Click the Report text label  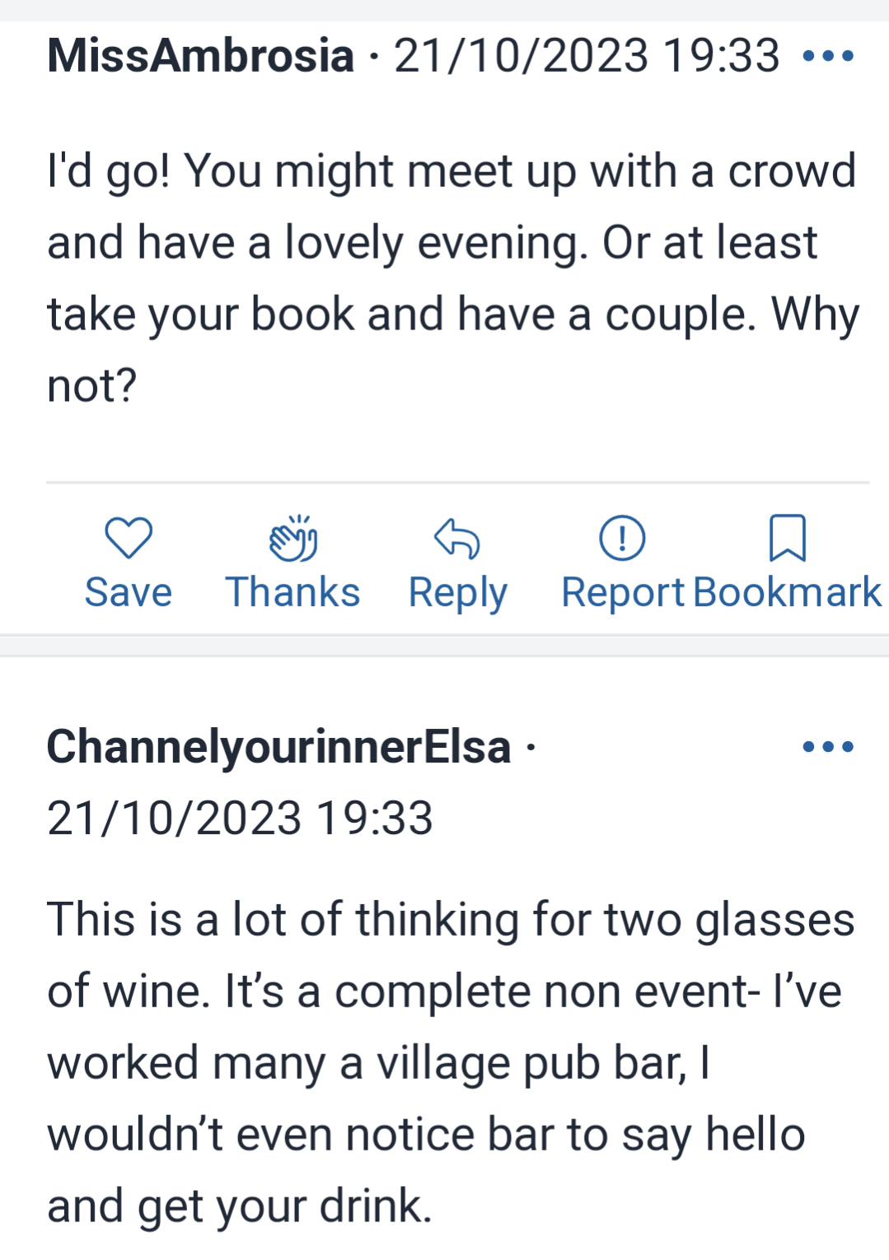(x=622, y=592)
